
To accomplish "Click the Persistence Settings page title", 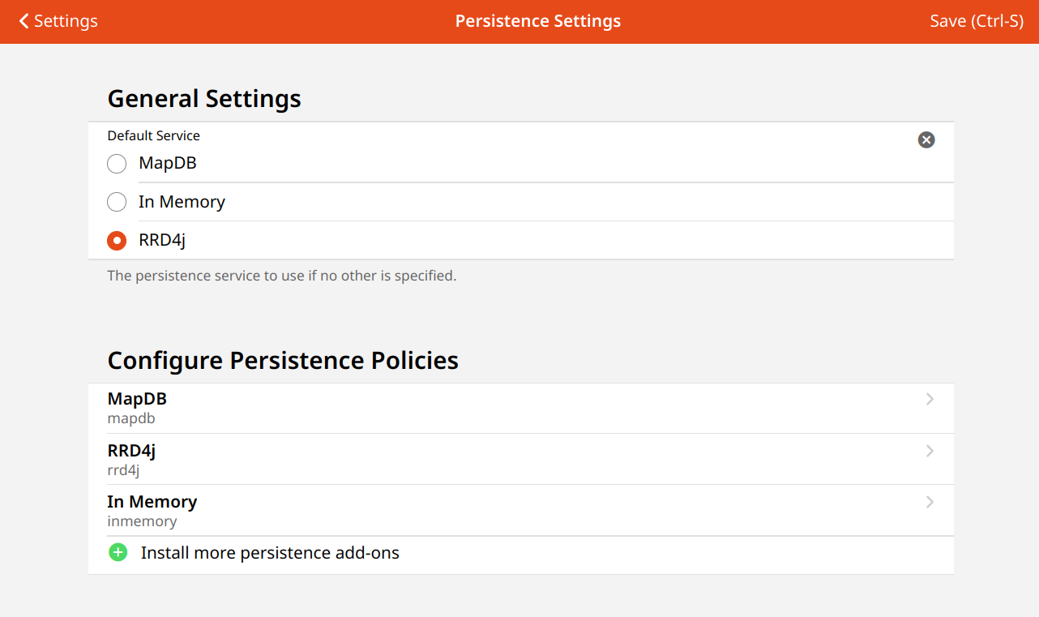I will coord(538,21).
